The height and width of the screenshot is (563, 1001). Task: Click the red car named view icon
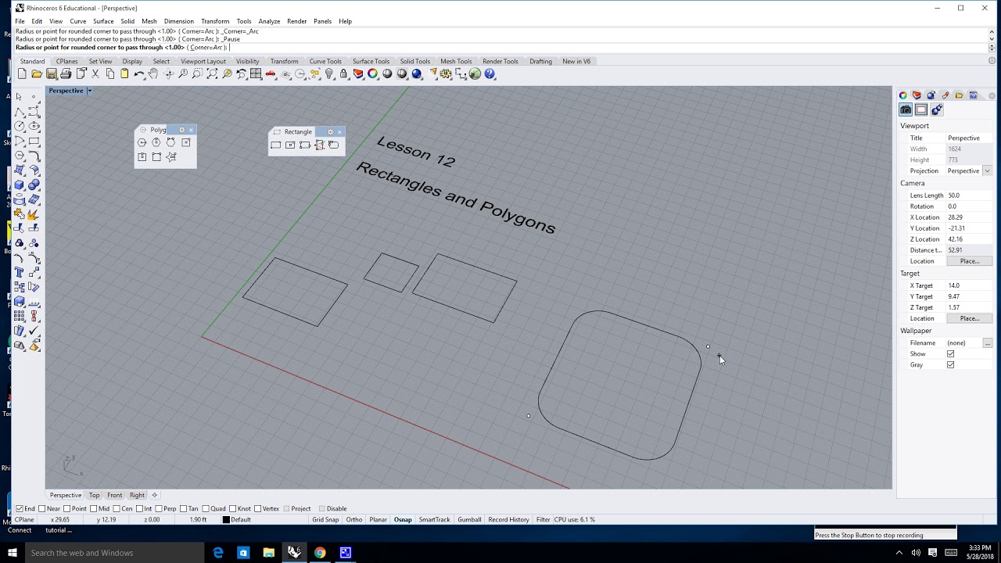pyautogui.click(x=271, y=74)
